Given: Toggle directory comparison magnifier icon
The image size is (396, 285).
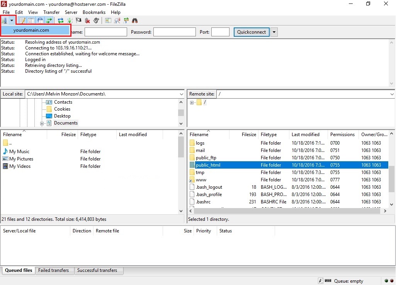Looking at the screenshot, I should 117,20.
